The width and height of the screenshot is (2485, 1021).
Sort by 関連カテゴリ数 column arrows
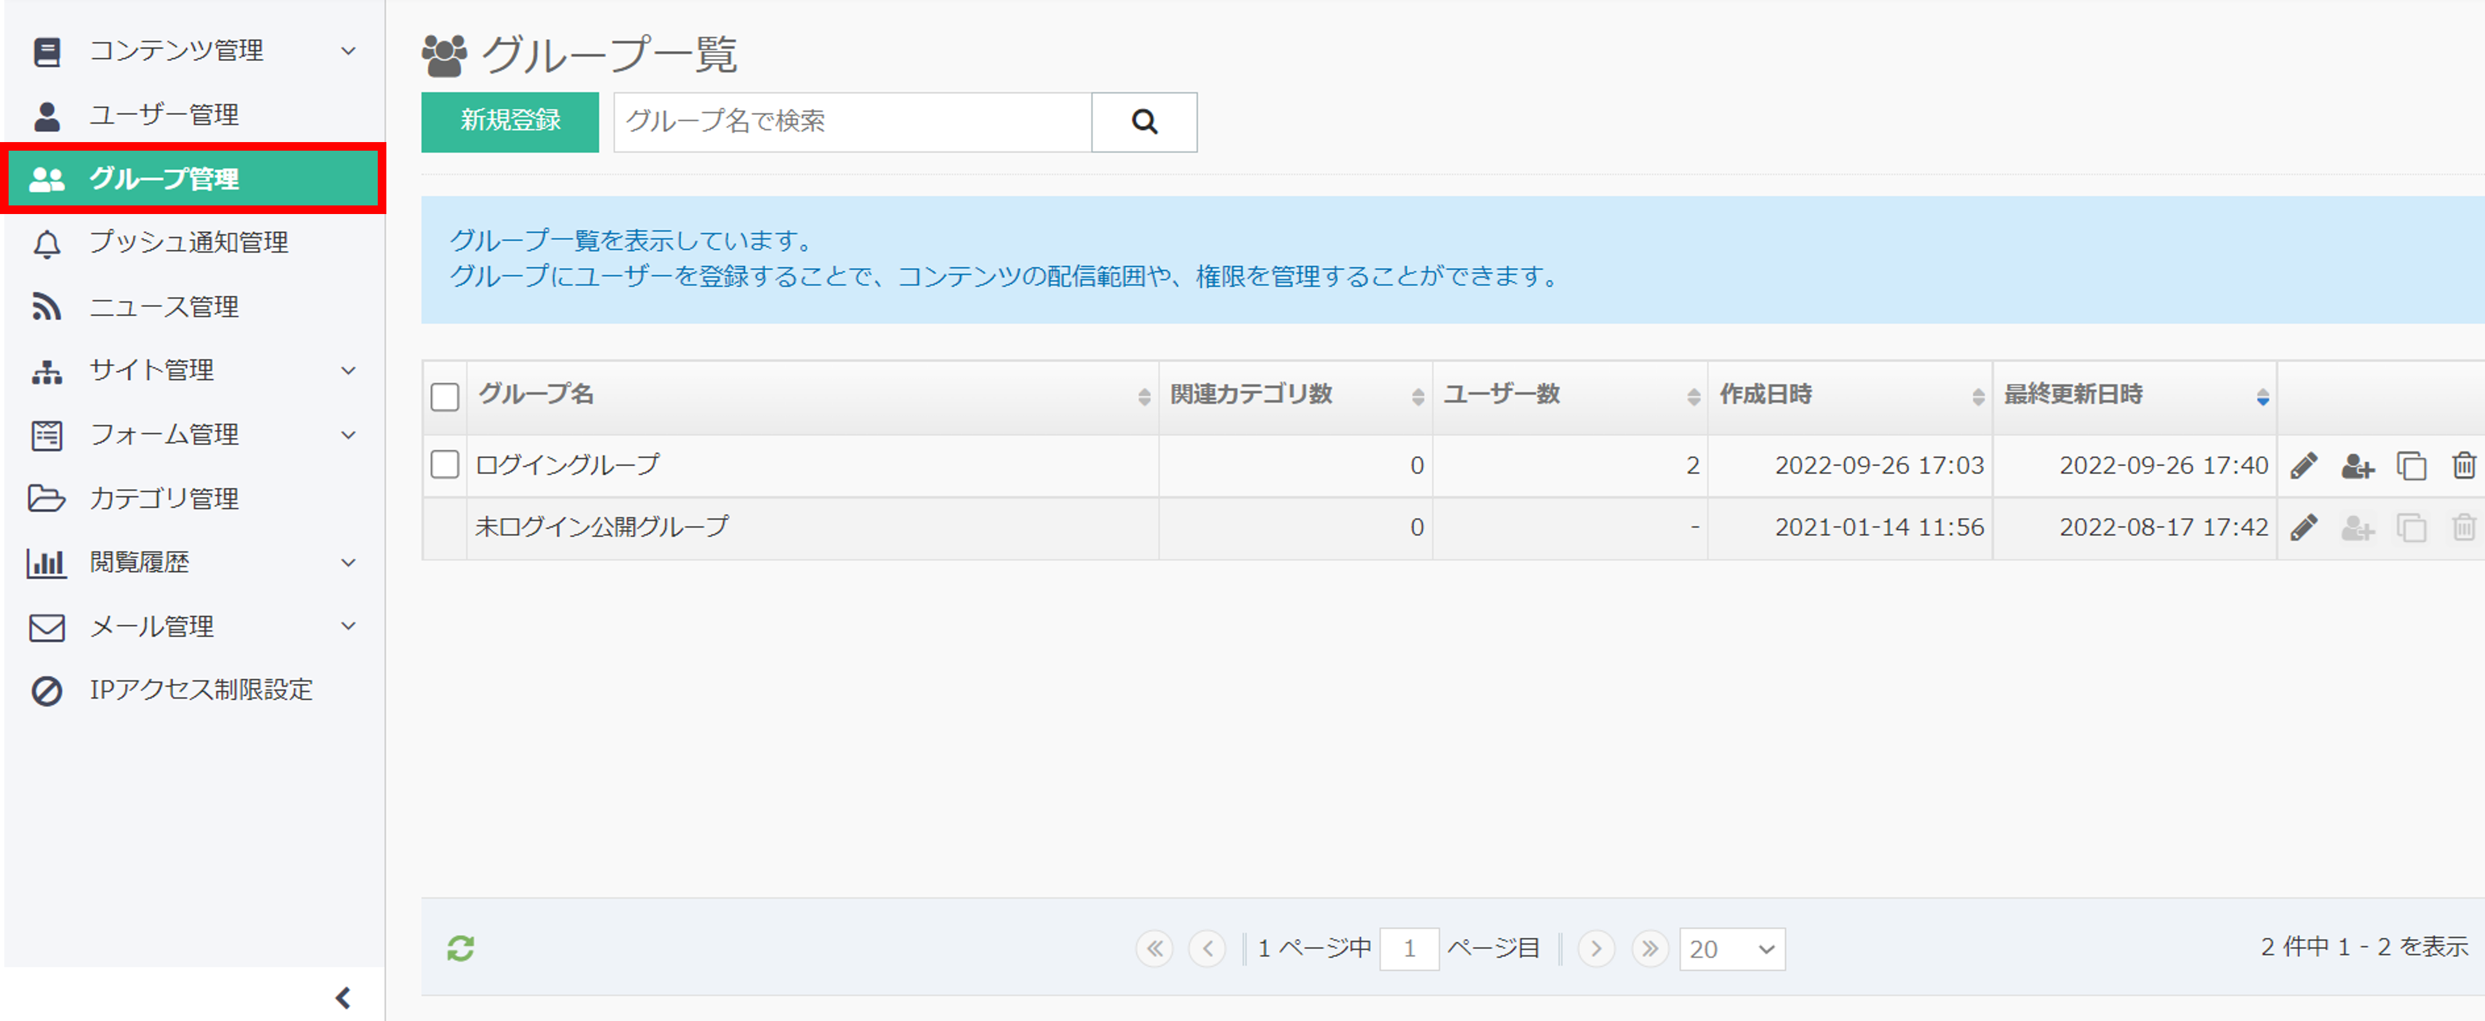[1417, 396]
